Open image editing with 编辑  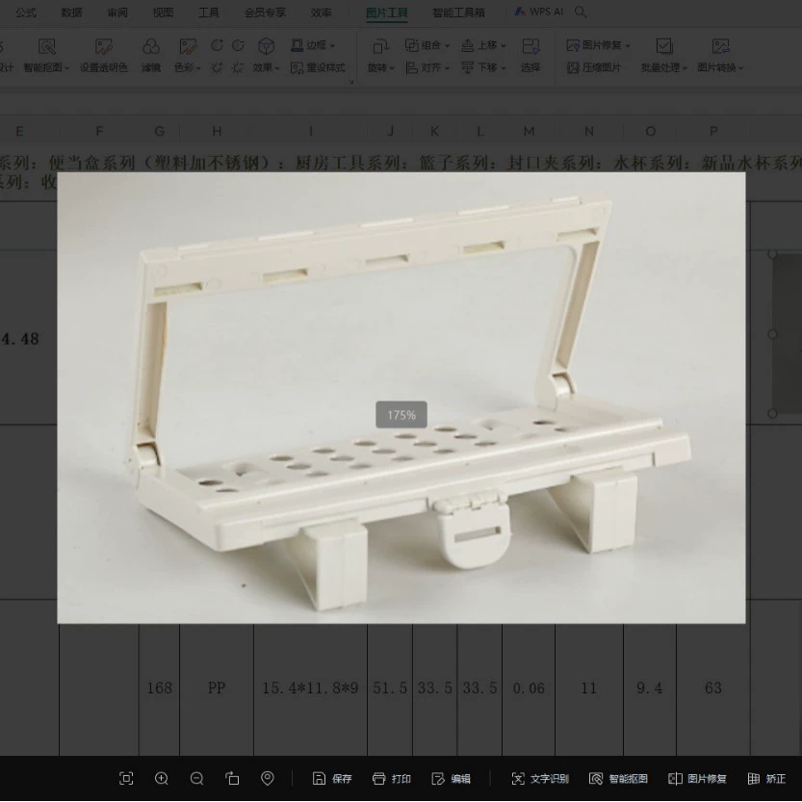(452, 779)
